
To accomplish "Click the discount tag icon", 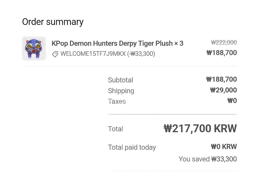I will [x=55, y=54].
